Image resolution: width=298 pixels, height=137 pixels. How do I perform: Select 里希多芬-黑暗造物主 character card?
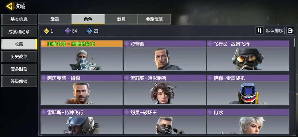(x=81, y=55)
